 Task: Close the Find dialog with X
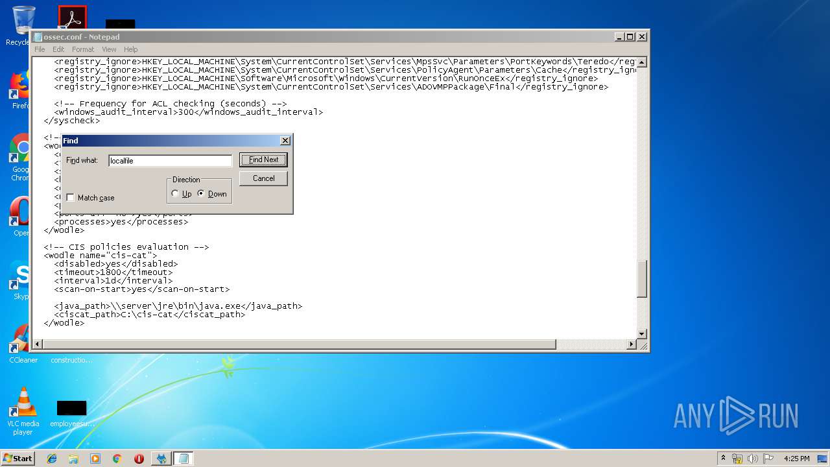click(285, 141)
